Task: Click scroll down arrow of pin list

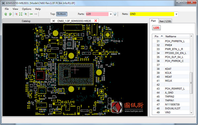Action: pyautogui.click(x=191, y=112)
